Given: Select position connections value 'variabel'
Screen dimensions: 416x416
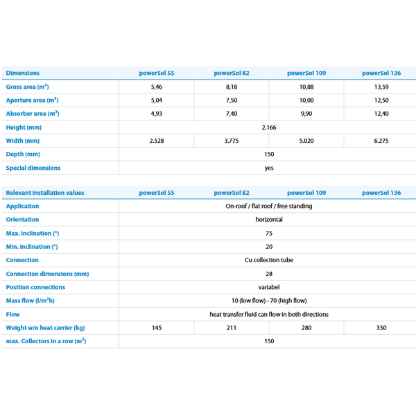Looking at the screenshot, I should pos(269,287).
